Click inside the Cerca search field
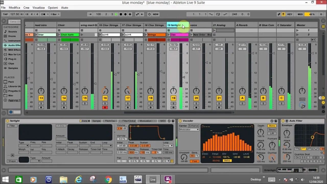The image size is (327, 184). 15,21
